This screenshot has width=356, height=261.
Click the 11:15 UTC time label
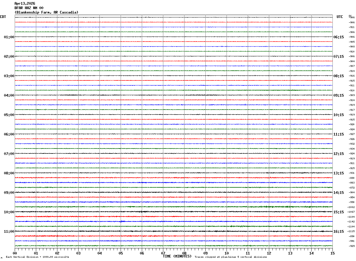[x=338, y=134]
